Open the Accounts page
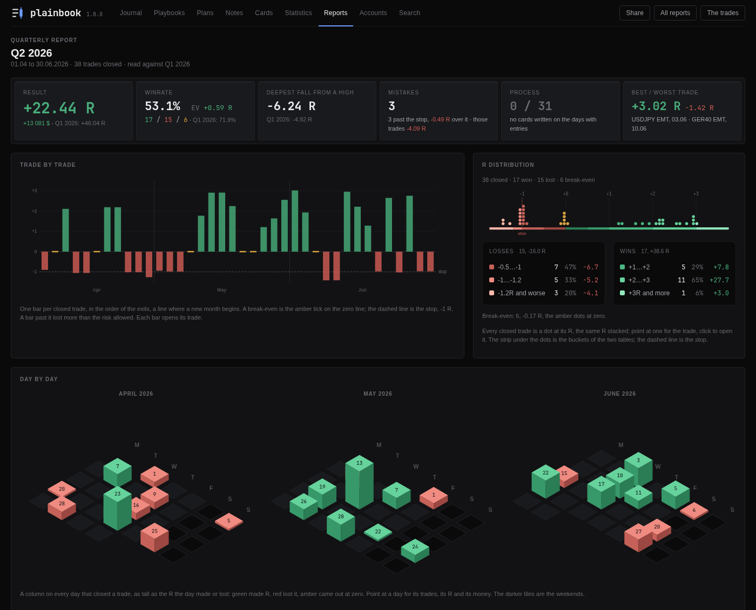 [373, 13]
